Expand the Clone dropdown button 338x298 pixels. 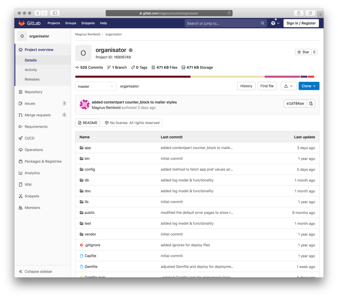[x=309, y=86]
